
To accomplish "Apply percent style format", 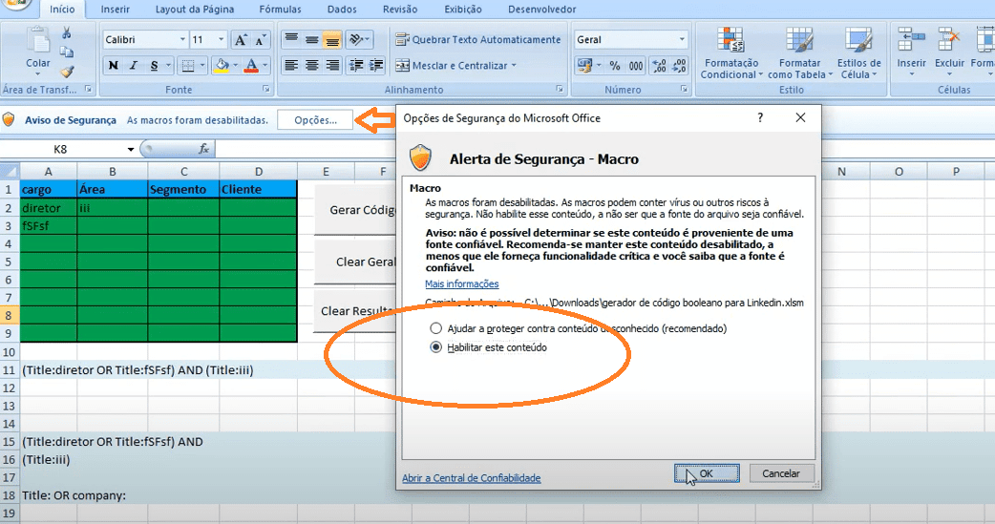I will (x=615, y=65).
